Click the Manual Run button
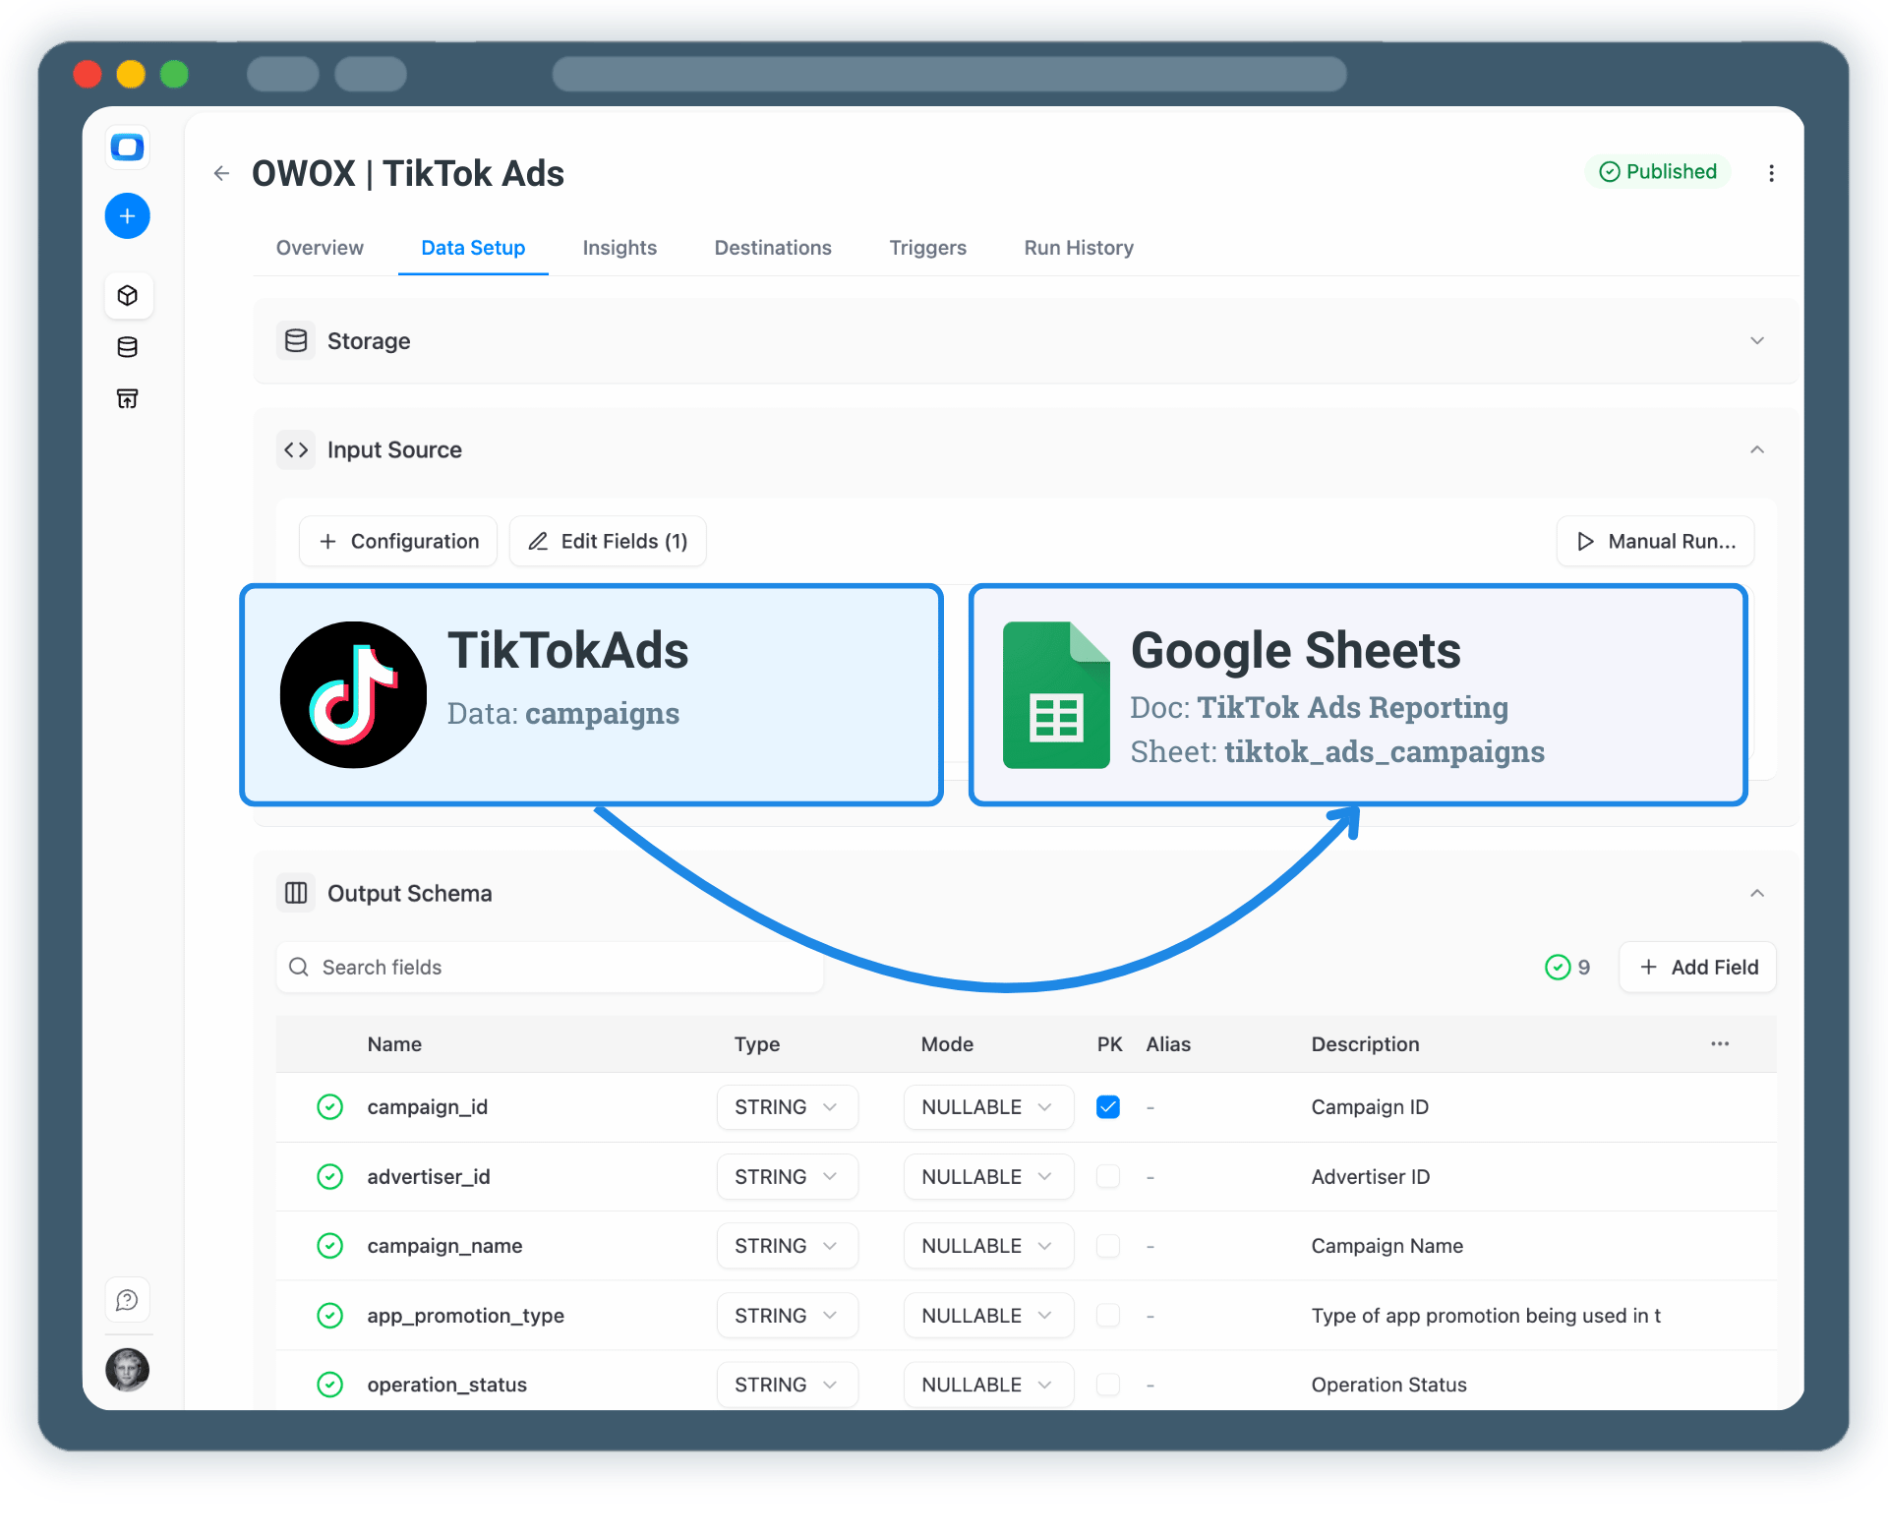This screenshot has height=1536, width=1888. [x=1655, y=541]
